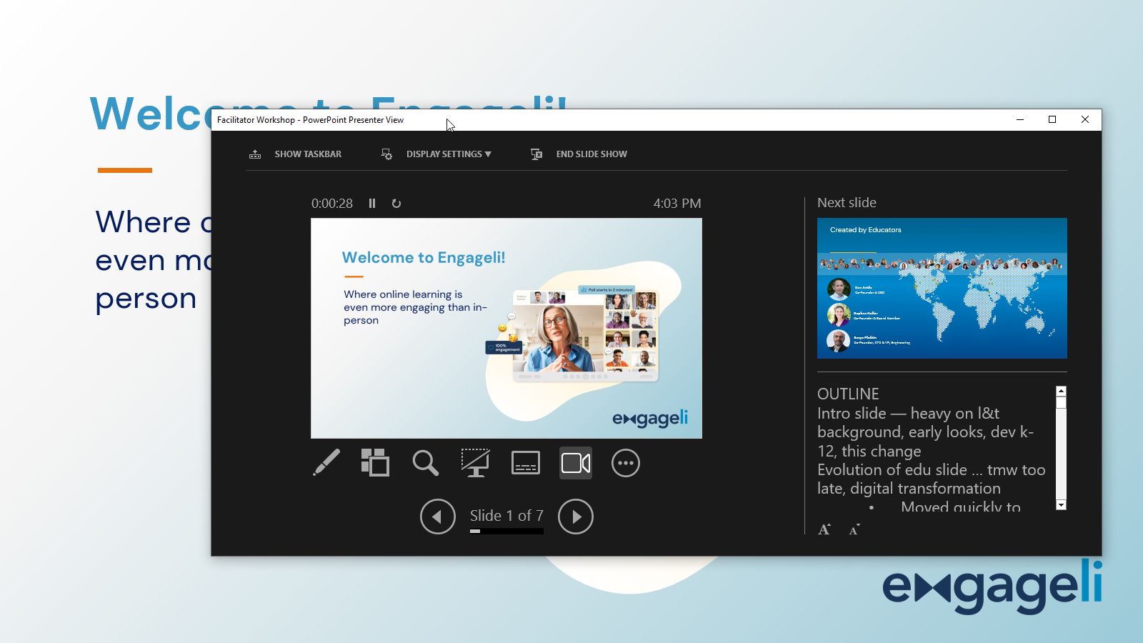Click the slide progress bar
Image resolution: width=1143 pixels, height=643 pixels.
coord(506,531)
